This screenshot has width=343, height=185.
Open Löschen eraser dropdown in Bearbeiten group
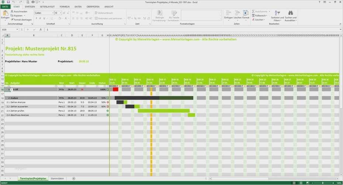click(258, 19)
